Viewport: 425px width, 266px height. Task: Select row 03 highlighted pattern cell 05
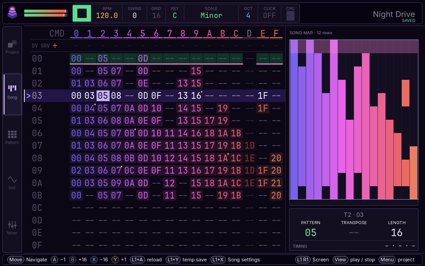pos(103,96)
